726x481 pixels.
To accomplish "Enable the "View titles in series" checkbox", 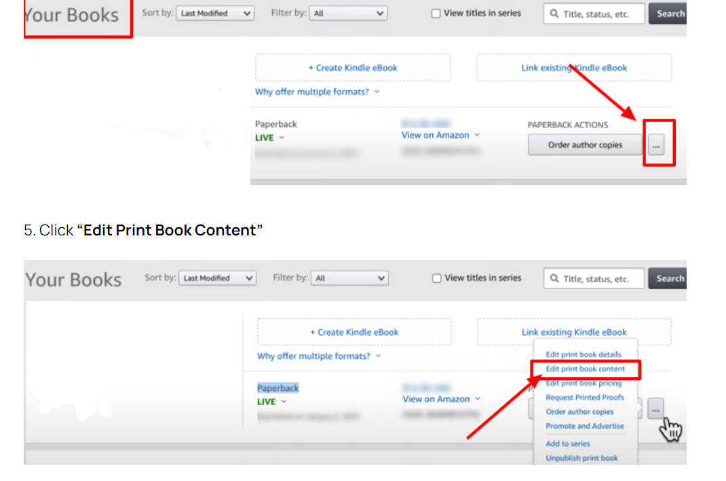I will click(435, 13).
